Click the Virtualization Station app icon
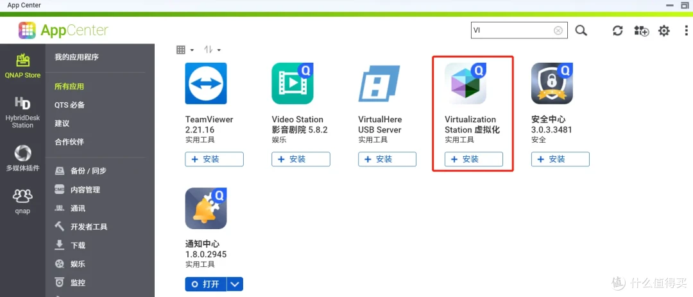The image size is (693, 297). pyautogui.click(x=465, y=83)
